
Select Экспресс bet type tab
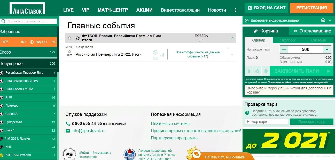tap(288, 40)
